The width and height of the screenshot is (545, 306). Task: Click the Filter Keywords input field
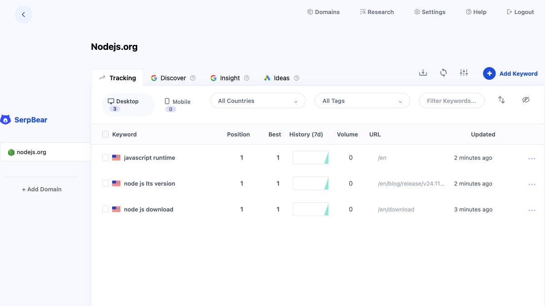coord(452,101)
